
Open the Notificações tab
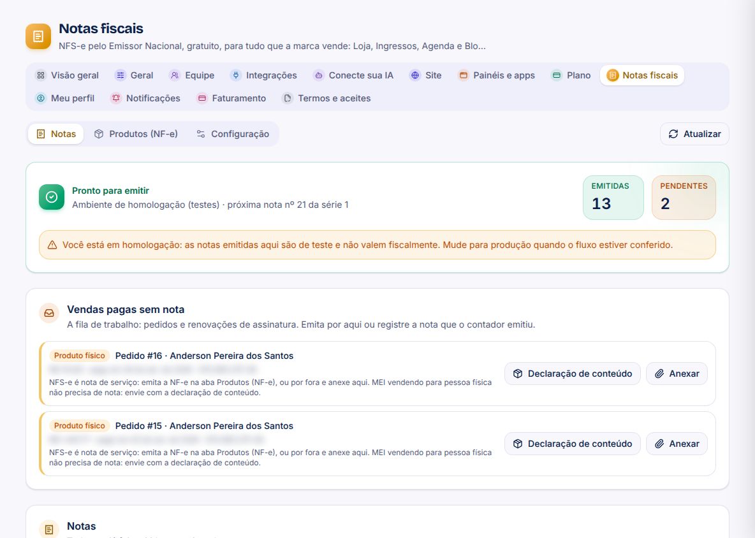145,98
